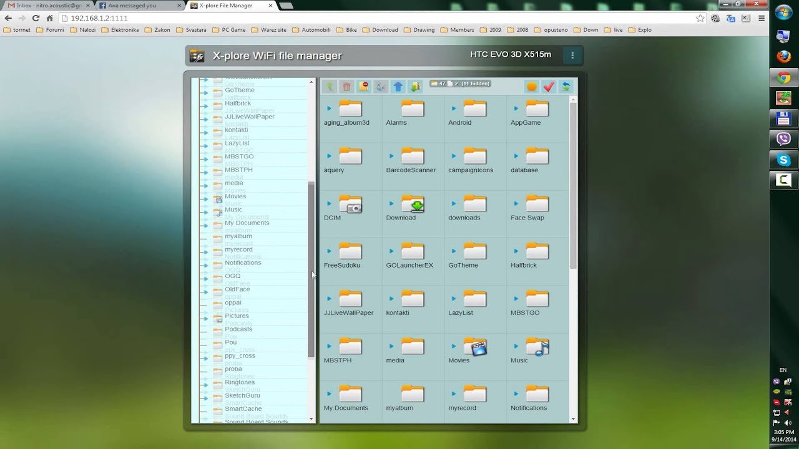Select Podcasts in the left tree
Screen dimensions: 799x449
coord(238,329)
